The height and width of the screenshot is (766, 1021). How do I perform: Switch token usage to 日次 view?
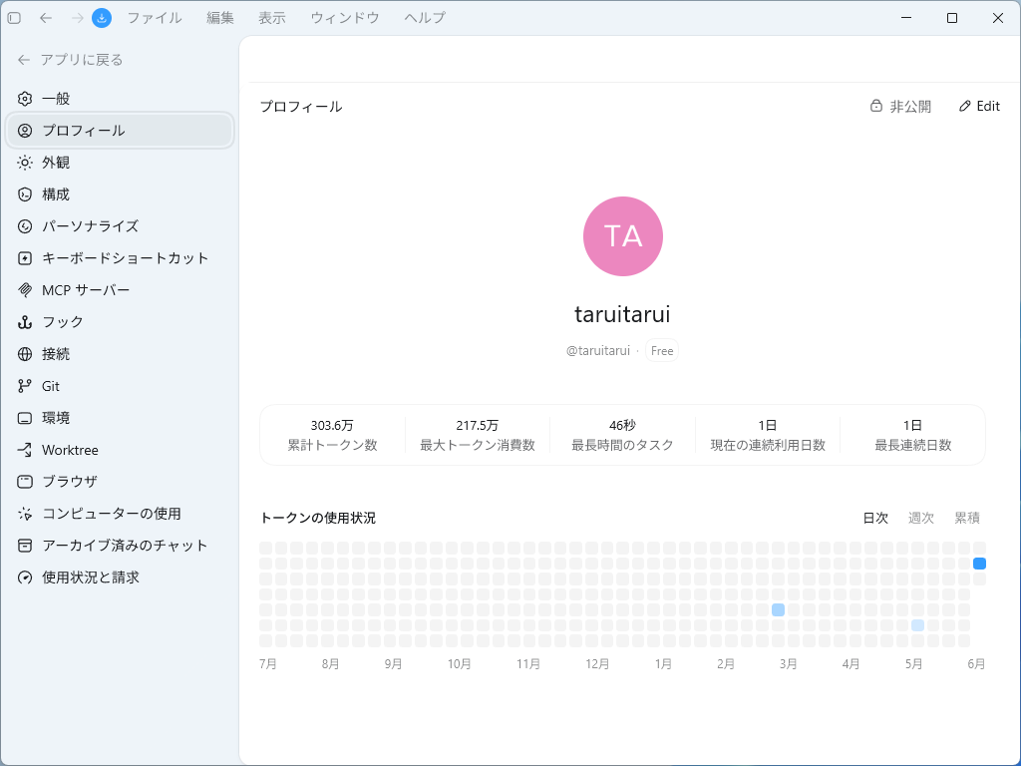coord(875,518)
